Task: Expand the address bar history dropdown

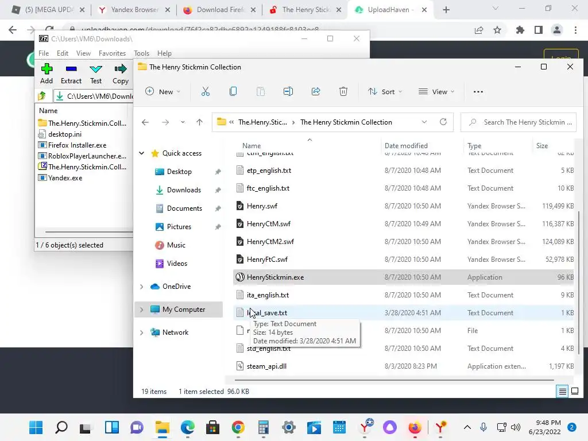Action: click(x=424, y=122)
